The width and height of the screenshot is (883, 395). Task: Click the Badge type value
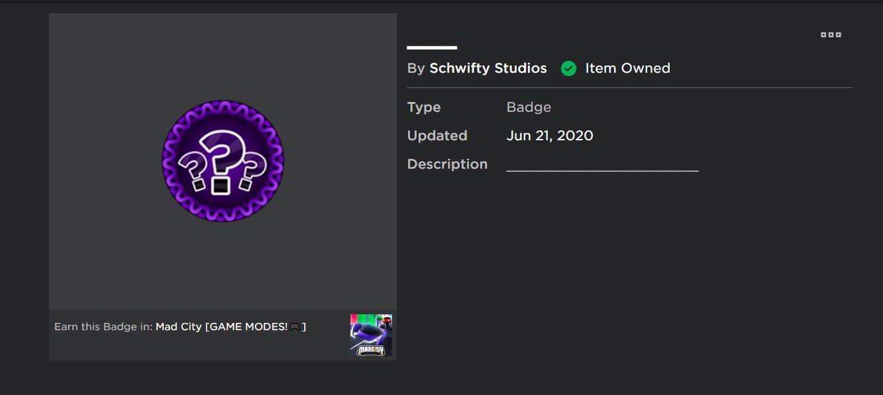[529, 107]
